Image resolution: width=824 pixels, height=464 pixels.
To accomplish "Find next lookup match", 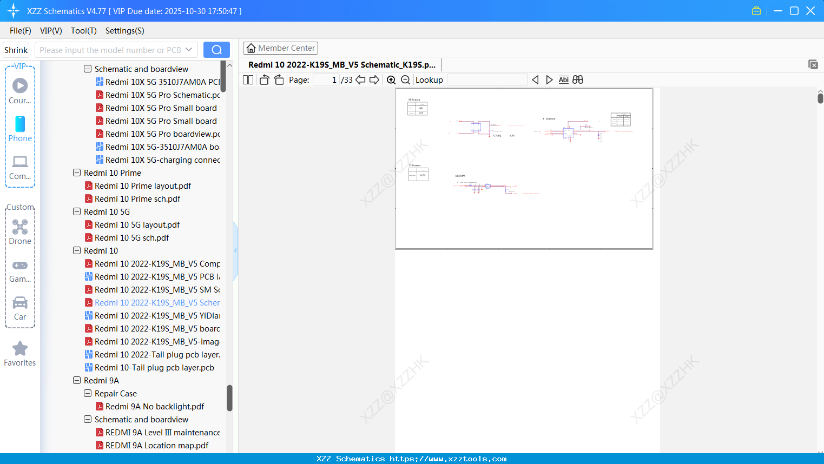I will click(549, 80).
